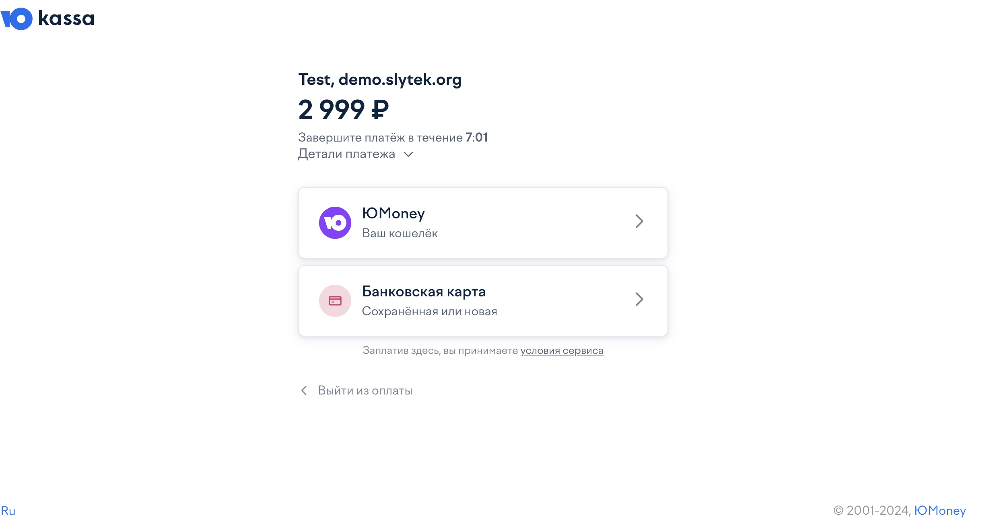The image size is (997, 526).
Task: Open the условия сервиса link
Action: click(x=562, y=351)
